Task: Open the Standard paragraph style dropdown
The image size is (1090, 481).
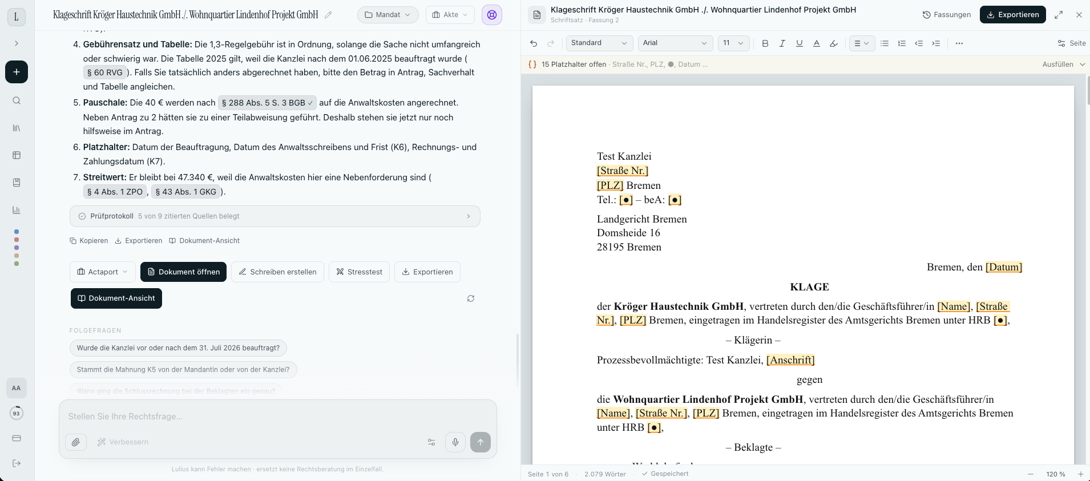Action: [x=599, y=43]
